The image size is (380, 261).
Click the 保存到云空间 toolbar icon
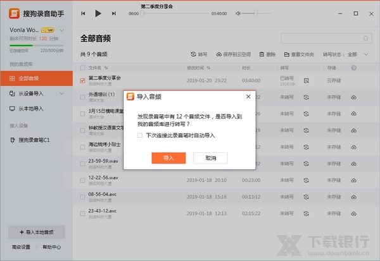(218, 54)
